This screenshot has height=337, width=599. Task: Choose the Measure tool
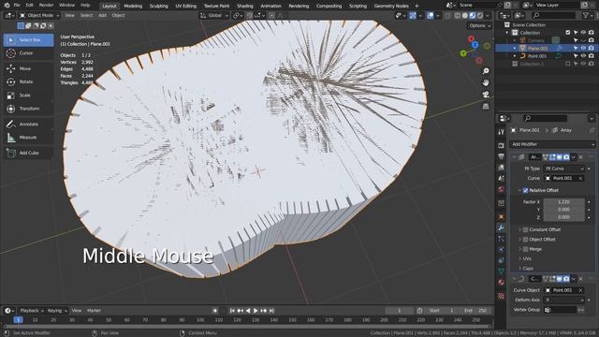click(x=28, y=138)
